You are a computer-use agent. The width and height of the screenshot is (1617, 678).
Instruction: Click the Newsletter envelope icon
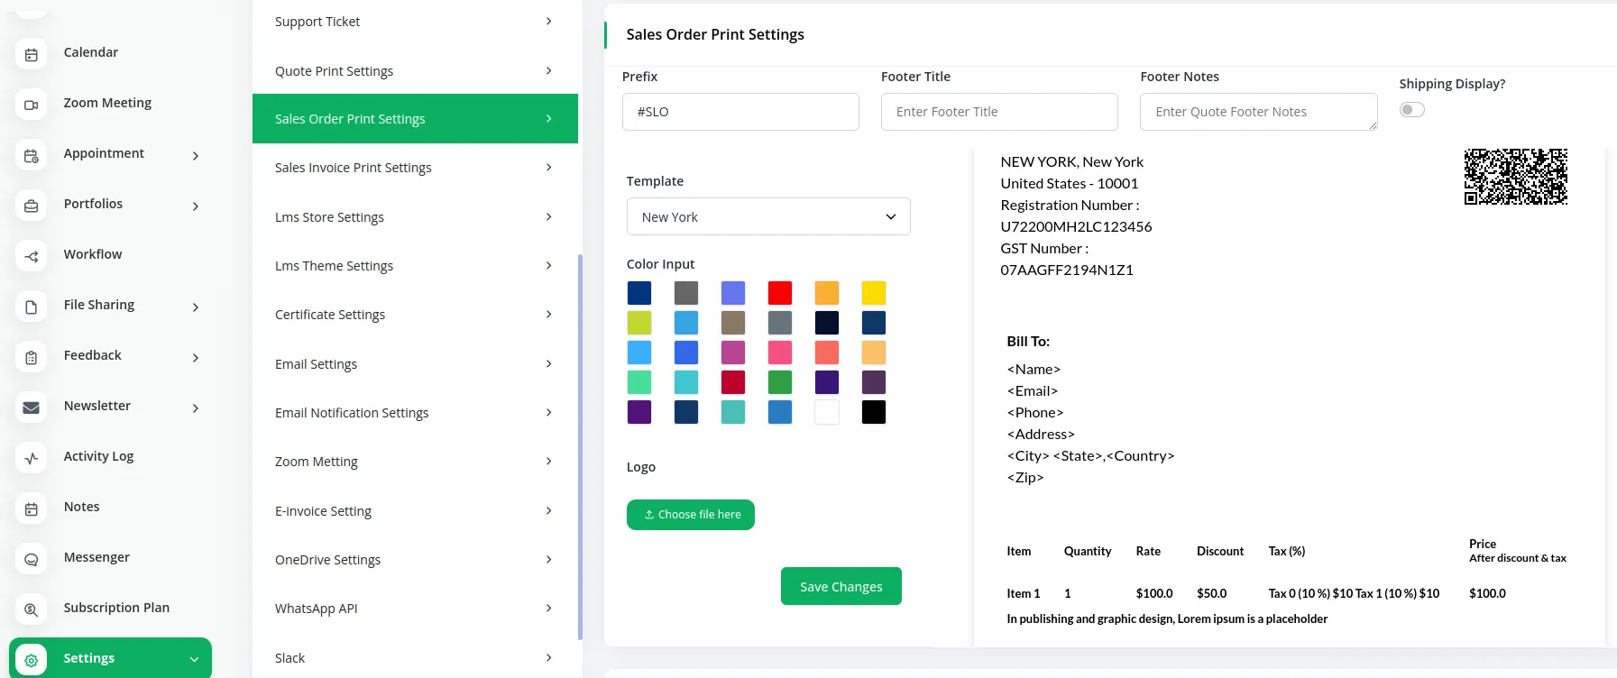(32, 408)
